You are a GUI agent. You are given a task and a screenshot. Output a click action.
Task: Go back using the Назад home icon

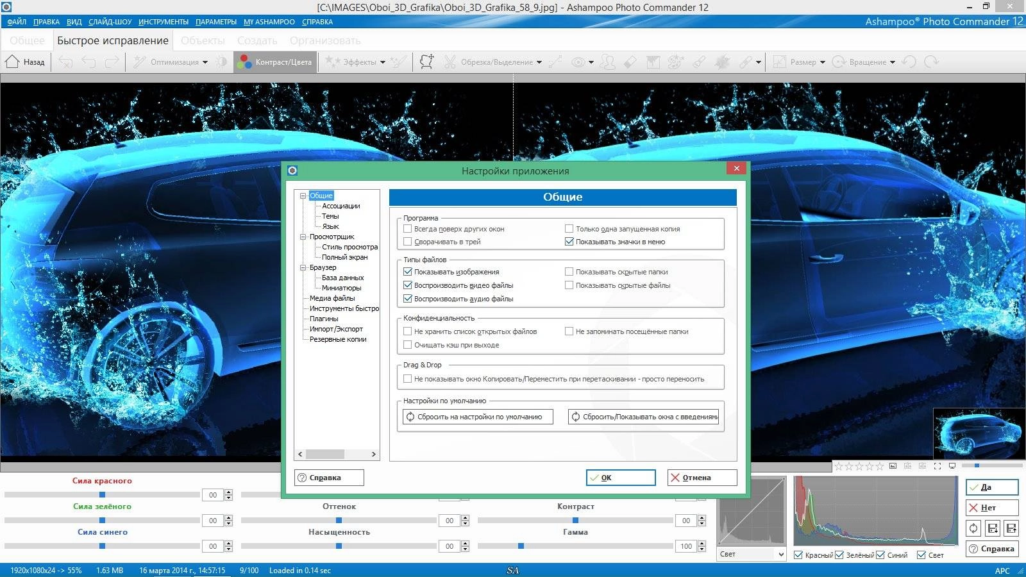(12, 62)
